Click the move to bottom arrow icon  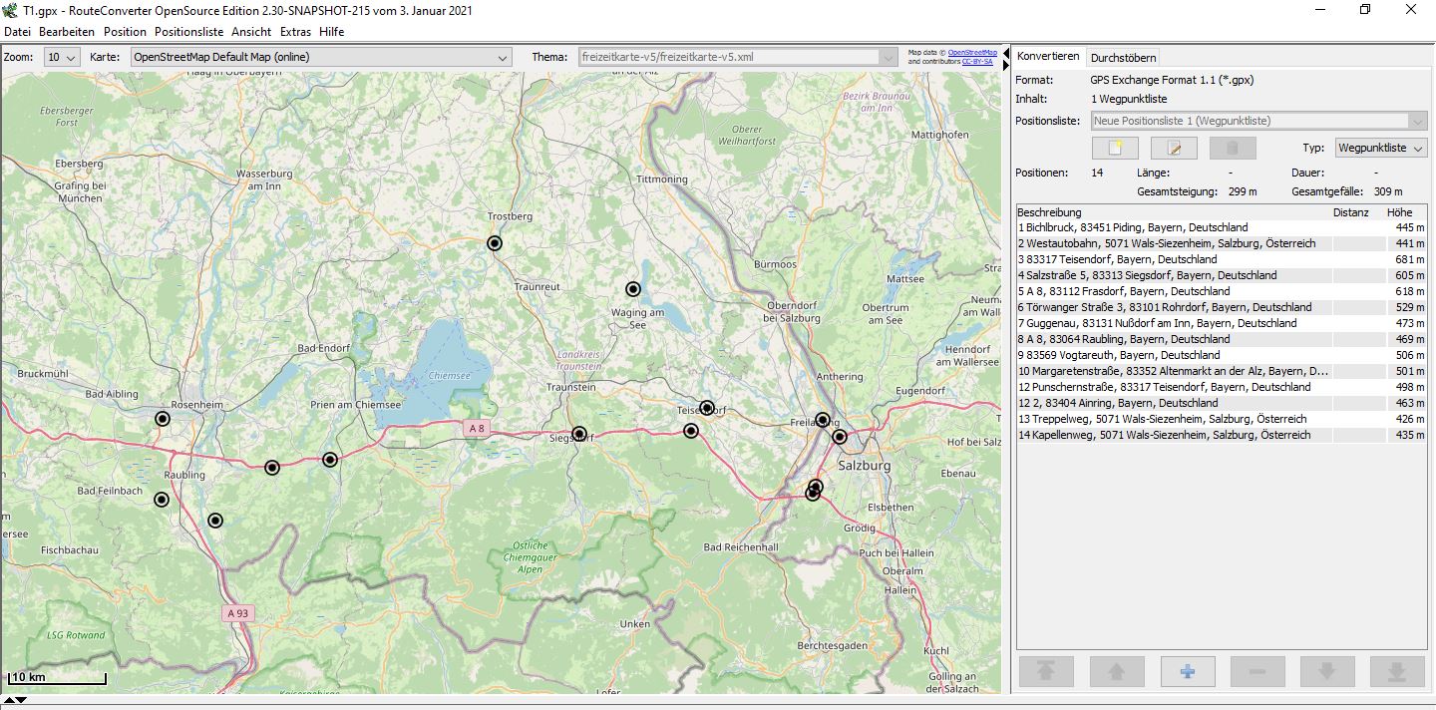pos(1396,671)
